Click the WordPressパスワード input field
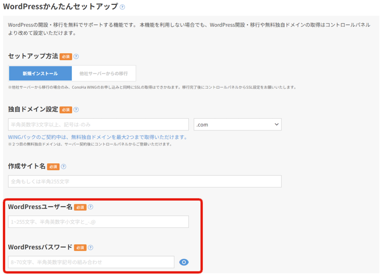382x277 pixels. click(91, 262)
